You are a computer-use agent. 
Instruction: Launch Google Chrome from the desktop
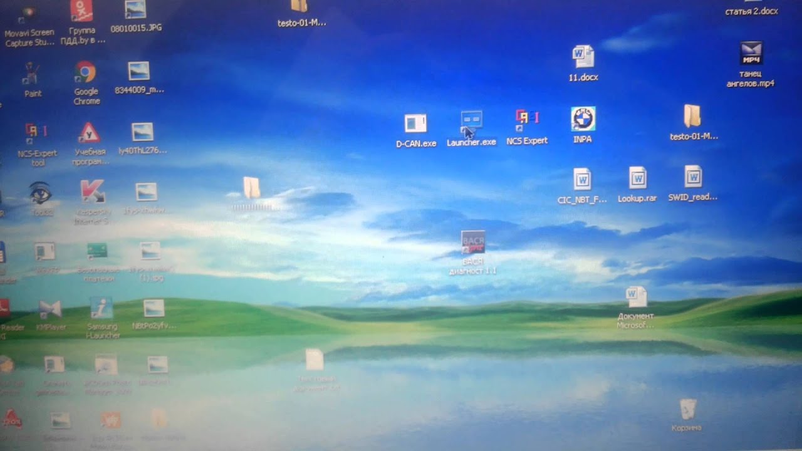click(x=85, y=72)
